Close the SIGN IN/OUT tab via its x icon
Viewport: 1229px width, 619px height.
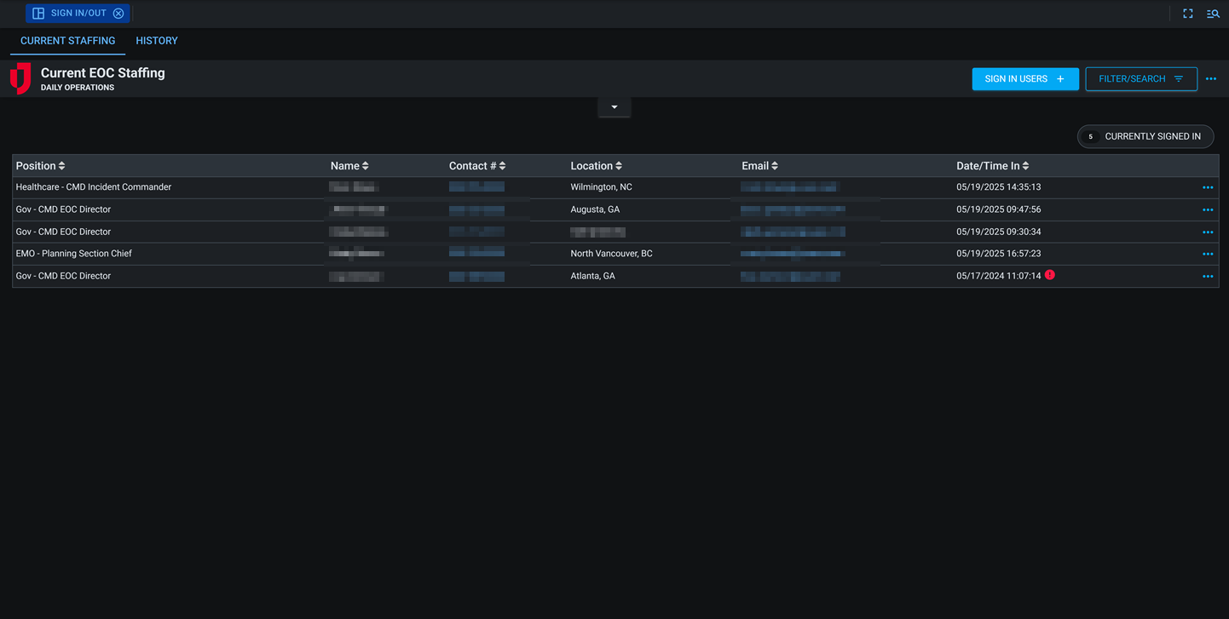pyautogui.click(x=118, y=13)
